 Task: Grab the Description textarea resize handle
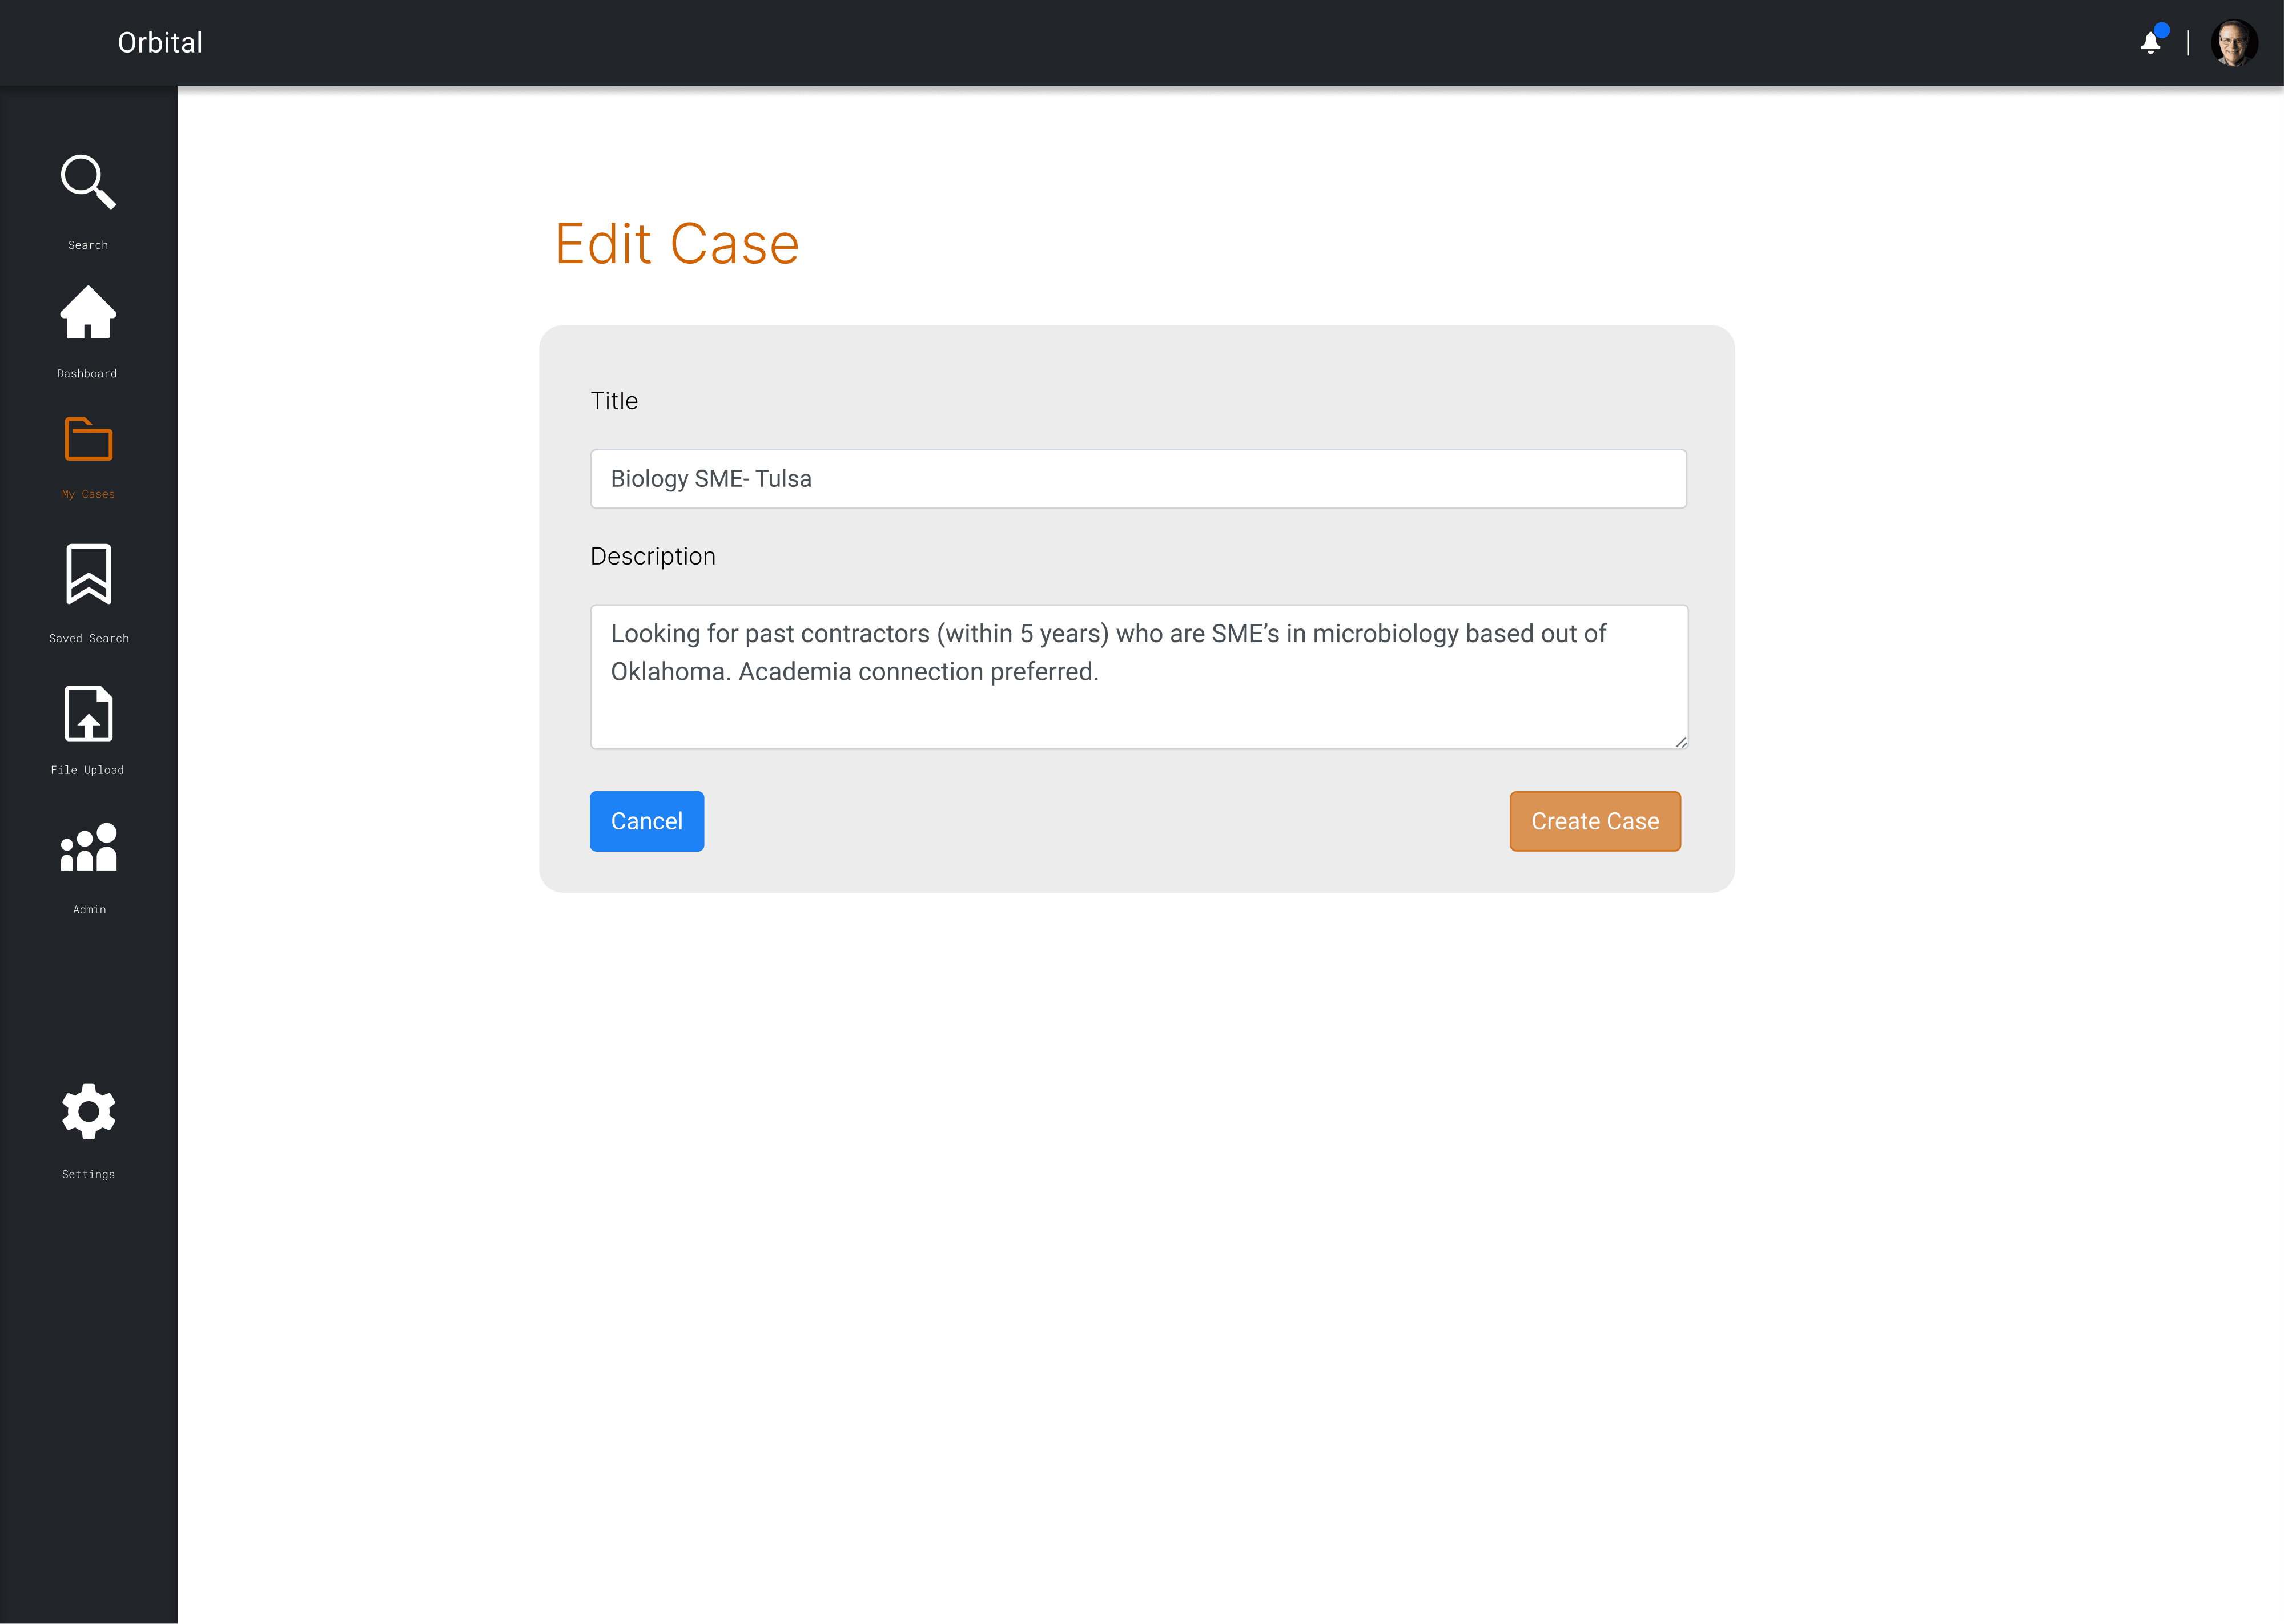(x=1681, y=742)
